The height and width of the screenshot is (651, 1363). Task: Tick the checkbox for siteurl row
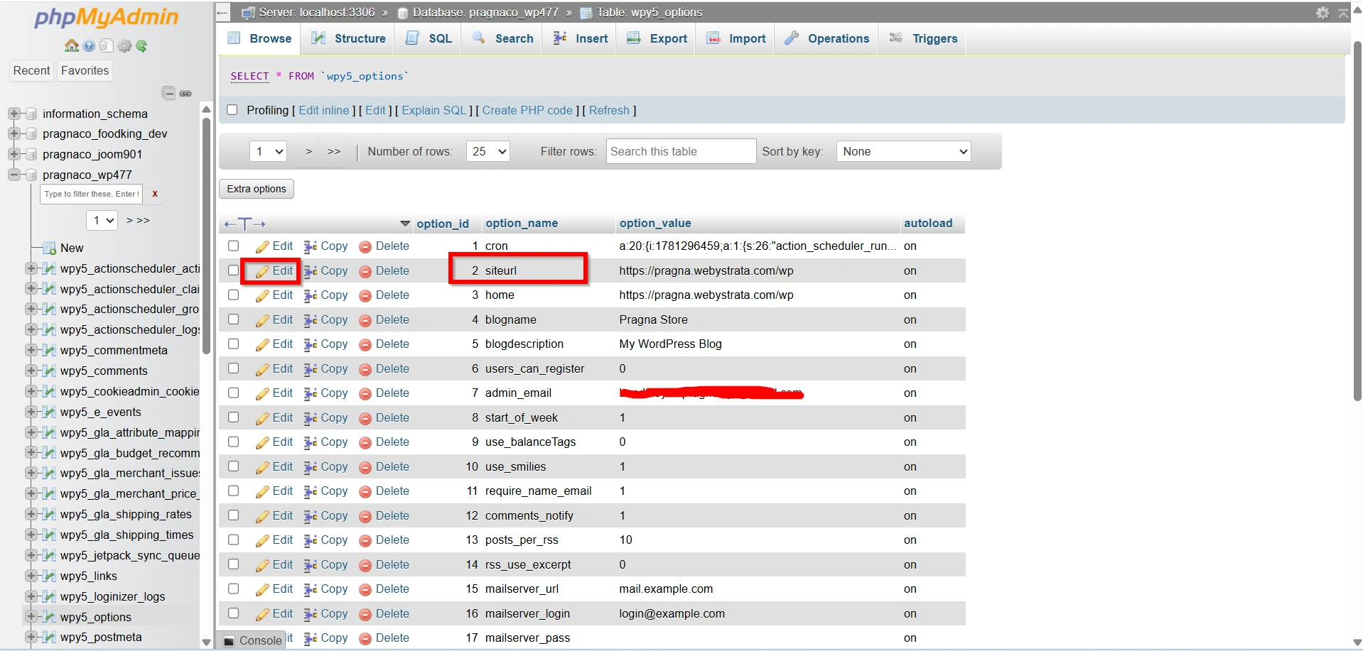coord(233,270)
